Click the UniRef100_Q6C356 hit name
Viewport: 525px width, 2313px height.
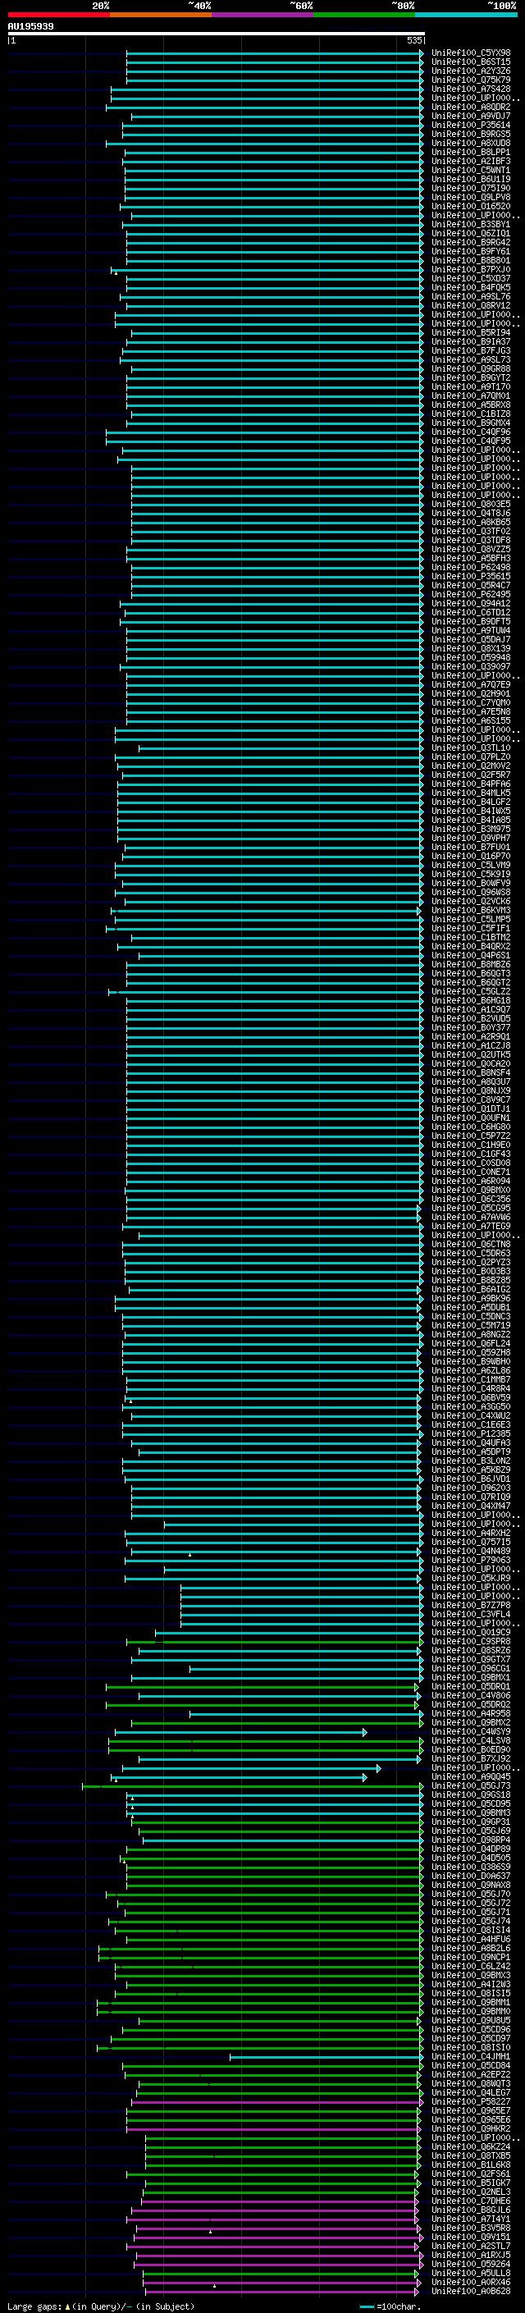pos(471,1200)
